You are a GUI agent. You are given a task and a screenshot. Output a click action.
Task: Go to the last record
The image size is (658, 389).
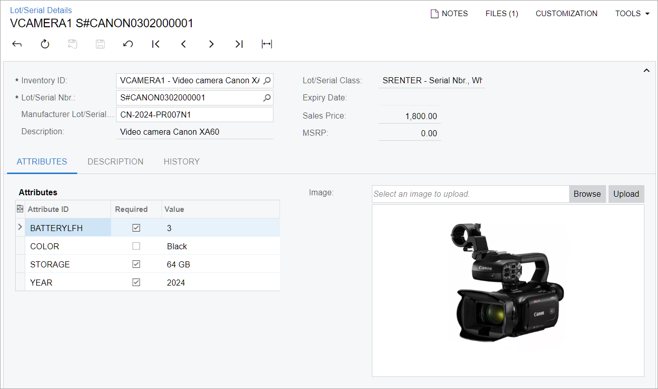[239, 44]
